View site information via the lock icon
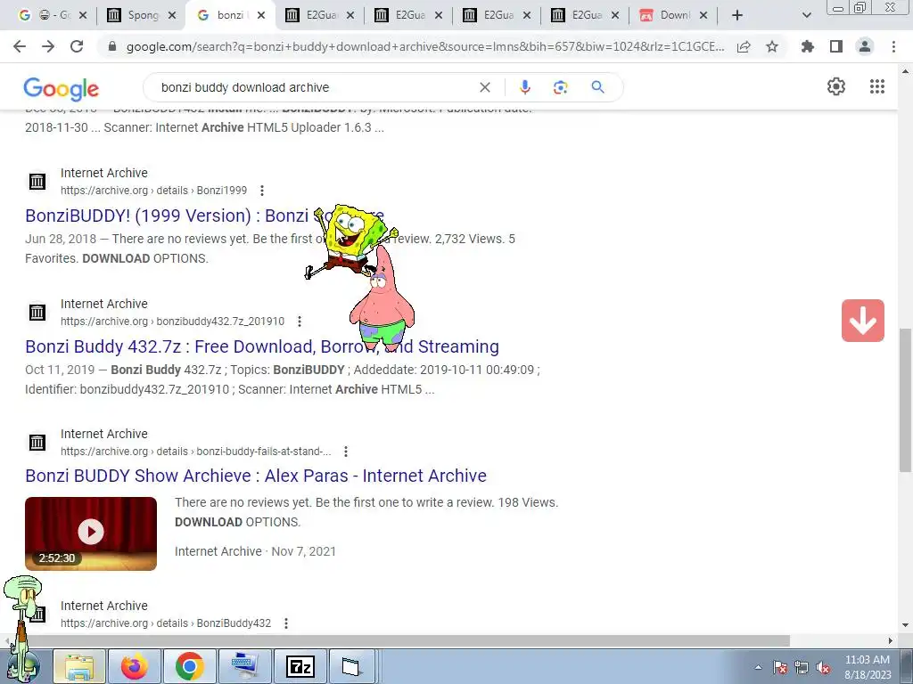Screen dimensions: 913x684 click(112, 46)
